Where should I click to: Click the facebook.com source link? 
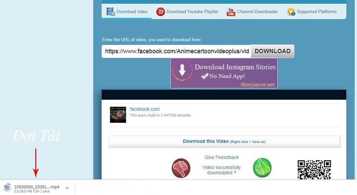145,109
